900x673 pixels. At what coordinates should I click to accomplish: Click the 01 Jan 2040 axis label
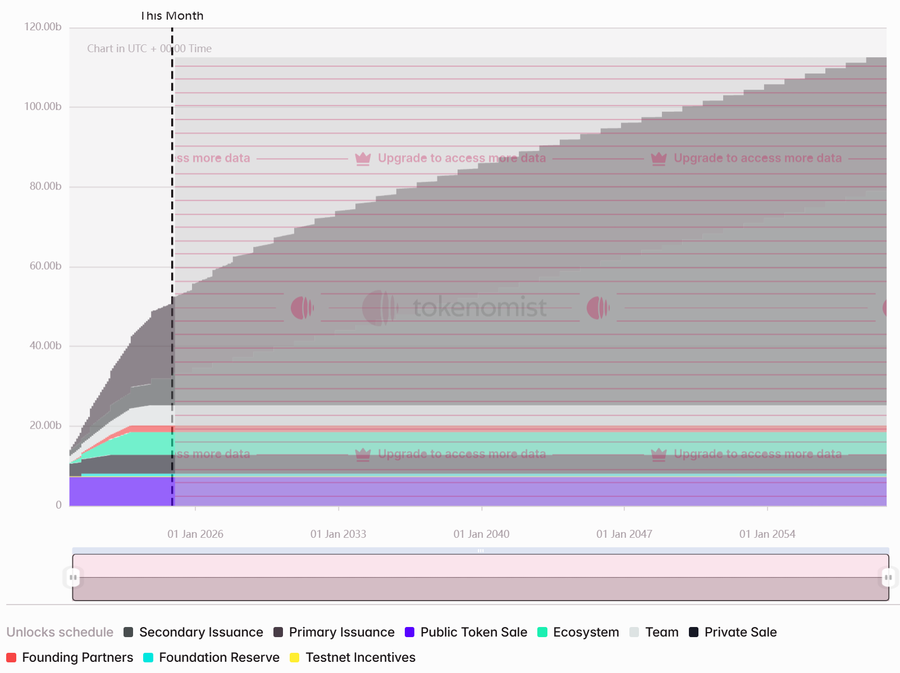pyautogui.click(x=482, y=534)
